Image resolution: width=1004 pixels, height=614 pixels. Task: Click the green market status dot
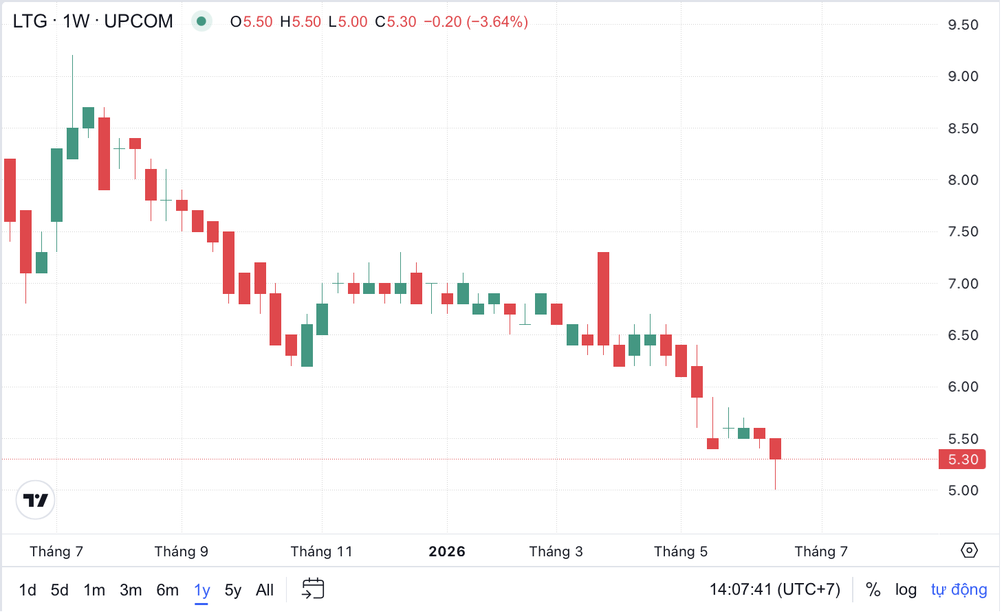tap(201, 21)
